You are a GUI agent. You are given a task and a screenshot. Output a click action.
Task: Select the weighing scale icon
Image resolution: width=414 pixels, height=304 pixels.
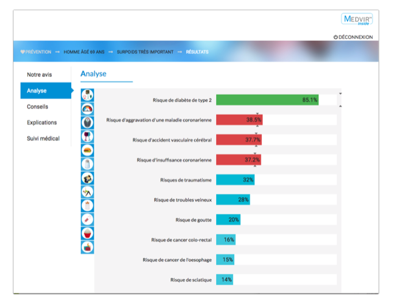[x=87, y=122]
